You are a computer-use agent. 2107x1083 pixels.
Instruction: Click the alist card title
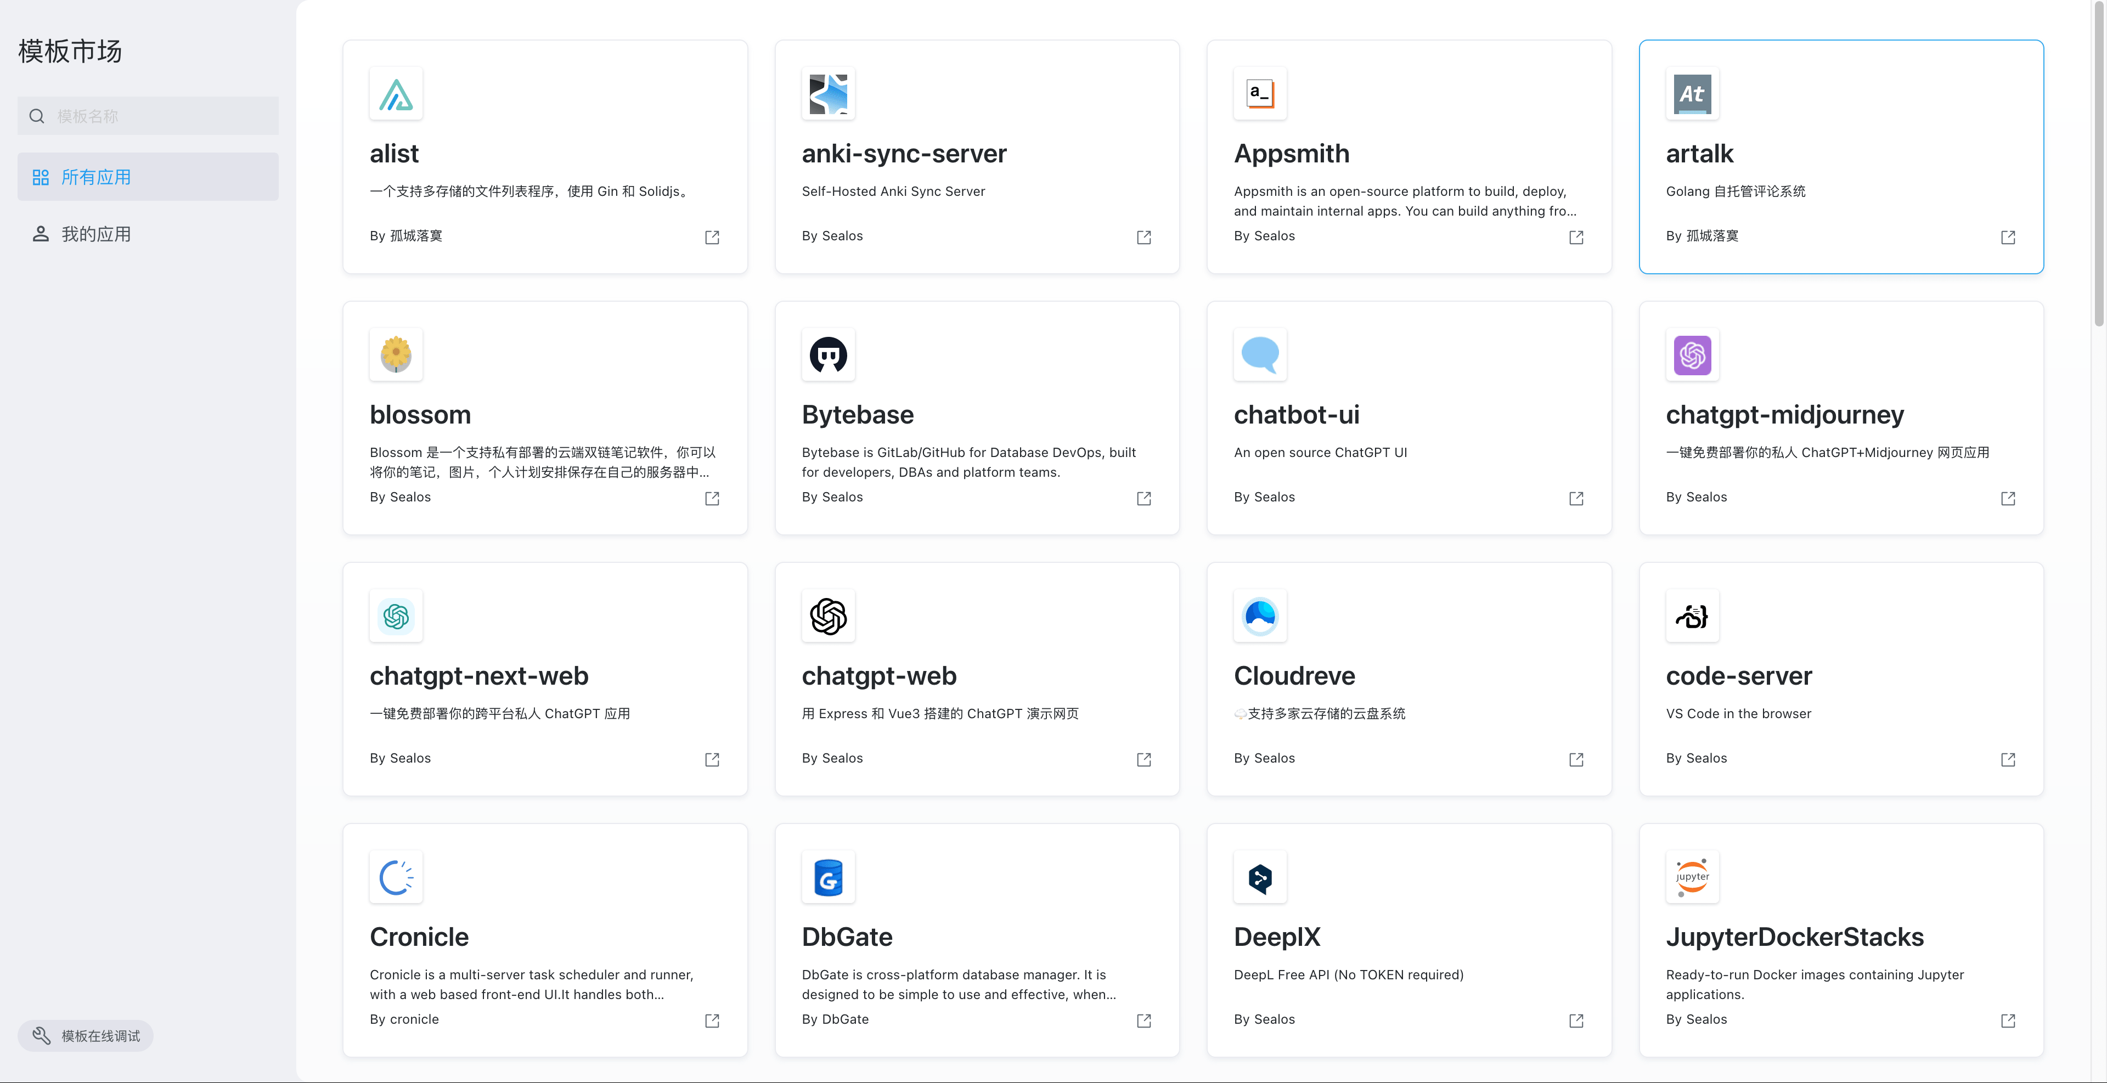pyautogui.click(x=393, y=153)
